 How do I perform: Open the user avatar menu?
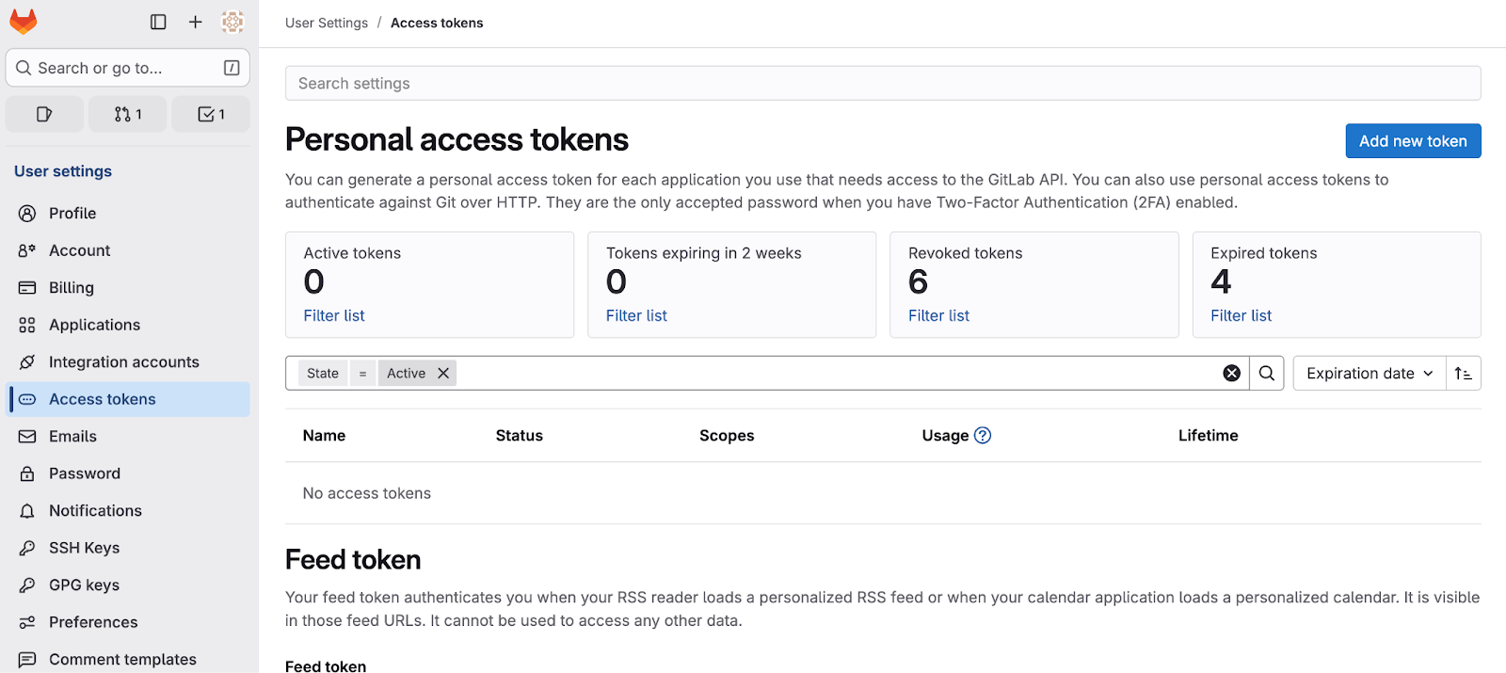[232, 22]
